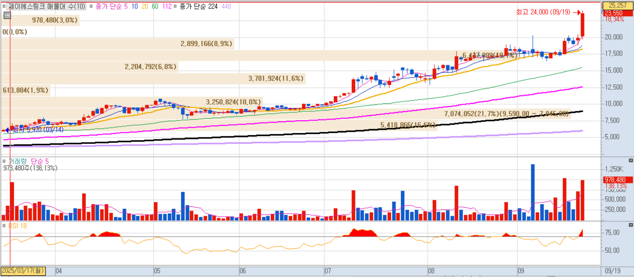Click the 3,781,924(11,6%) volume profile bar

[153, 78]
